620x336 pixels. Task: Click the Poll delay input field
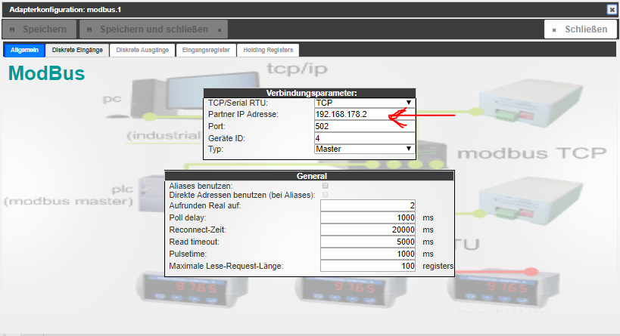[x=368, y=217]
